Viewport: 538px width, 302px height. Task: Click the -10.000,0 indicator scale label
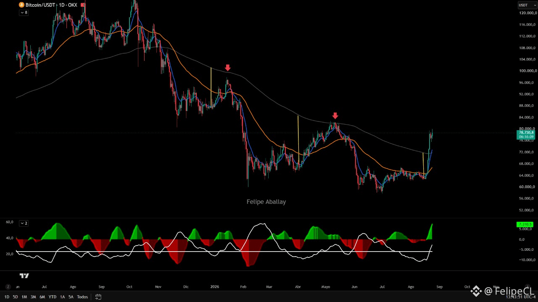coord(526,260)
